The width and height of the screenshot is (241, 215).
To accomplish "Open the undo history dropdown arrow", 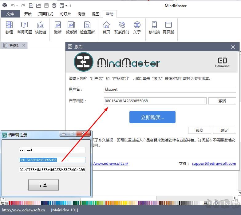I will [x=17, y=6].
